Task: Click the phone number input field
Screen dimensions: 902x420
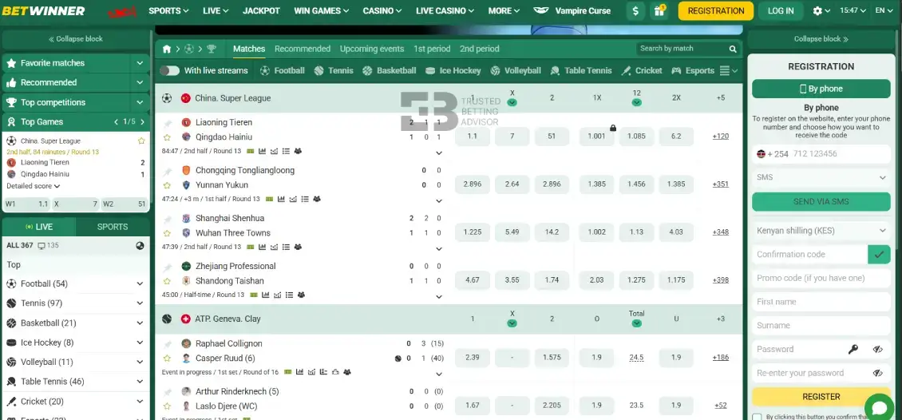Action: (x=839, y=154)
